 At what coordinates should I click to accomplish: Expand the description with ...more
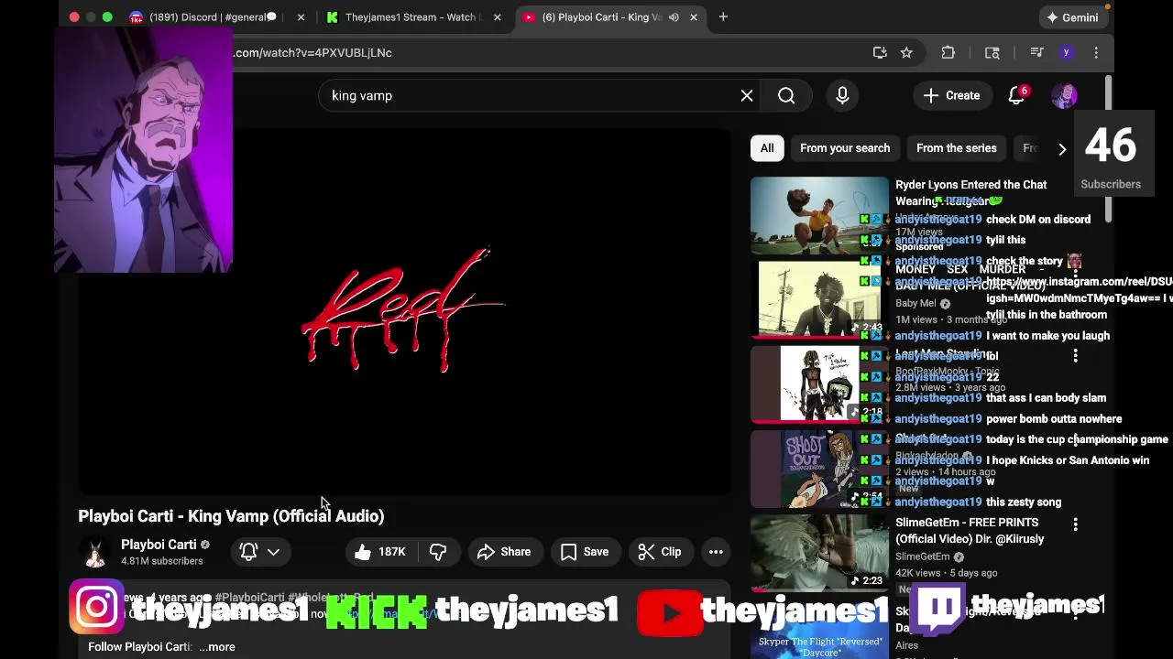pyautogui.click(x=217, y=646)
